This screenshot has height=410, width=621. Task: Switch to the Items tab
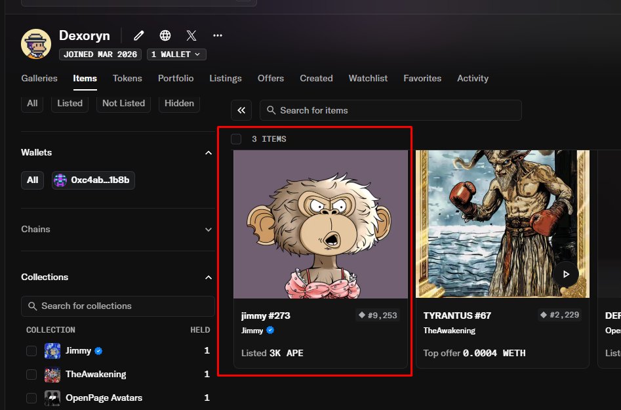[x=85, y=79]
